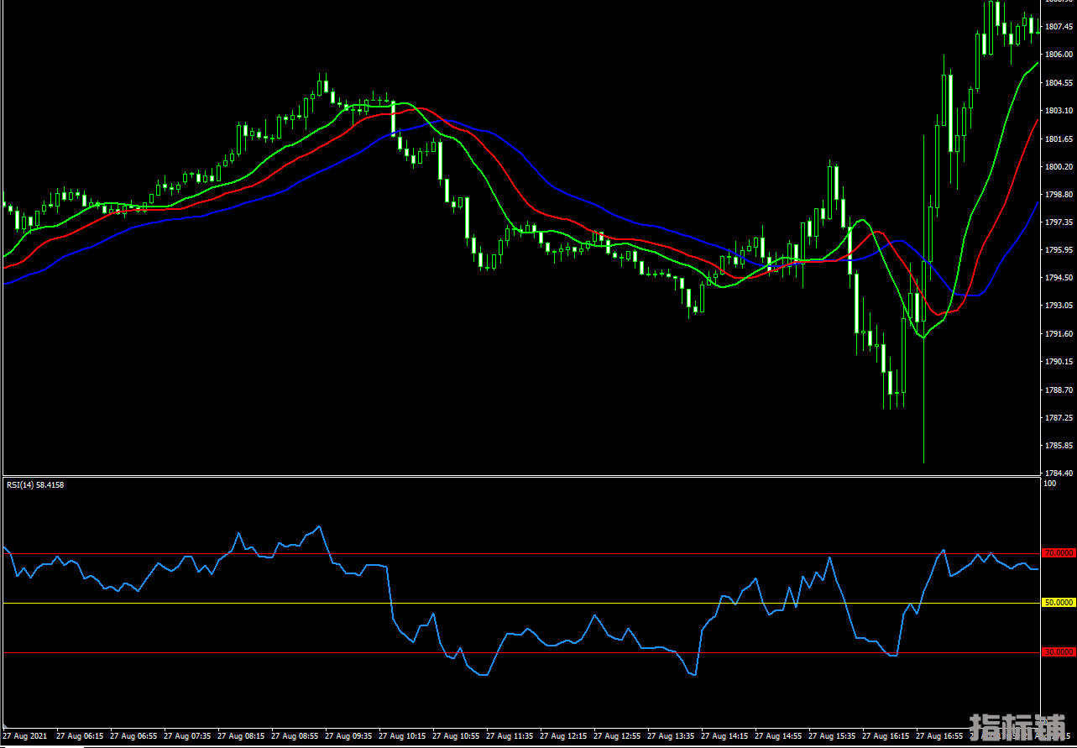Click price 1797.35 on the price axis
Viewport: 1077px width, 748px height.
[x=1059, y=222]
